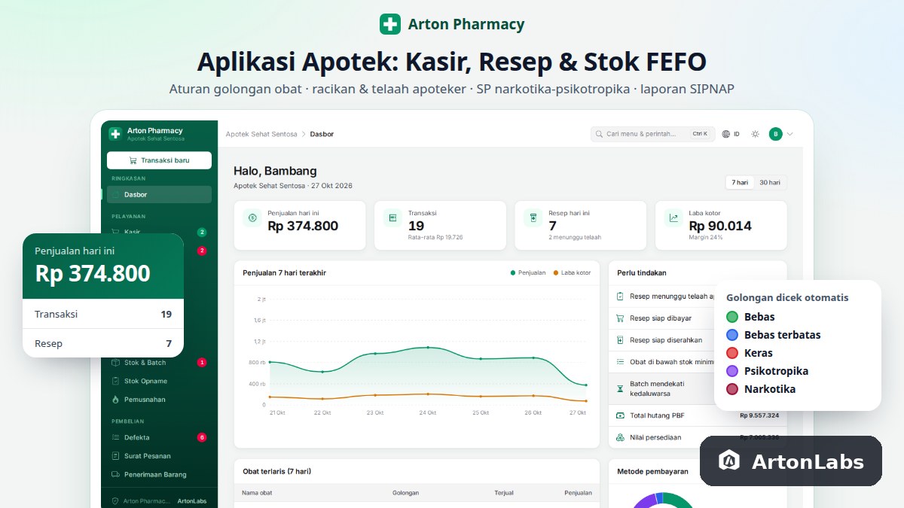904x508 pixels.
Task: Click the Golongan column header
Action: coord(406,493)
